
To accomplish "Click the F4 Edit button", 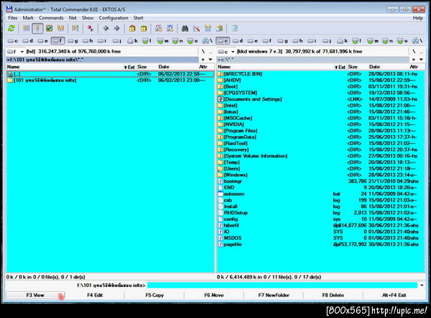I will 95,295.
